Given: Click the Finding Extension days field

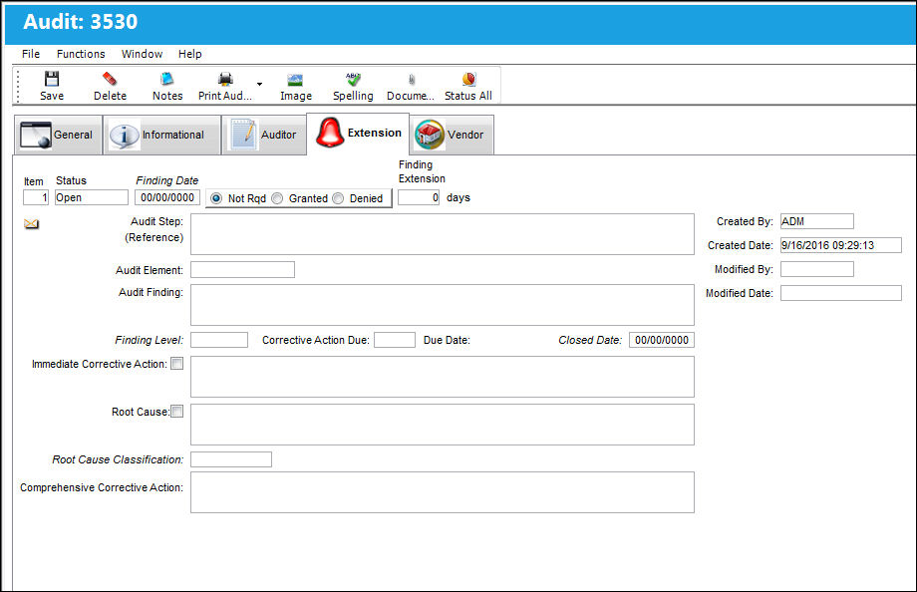Looking at the screenshot, I should (x=419, y=197).
